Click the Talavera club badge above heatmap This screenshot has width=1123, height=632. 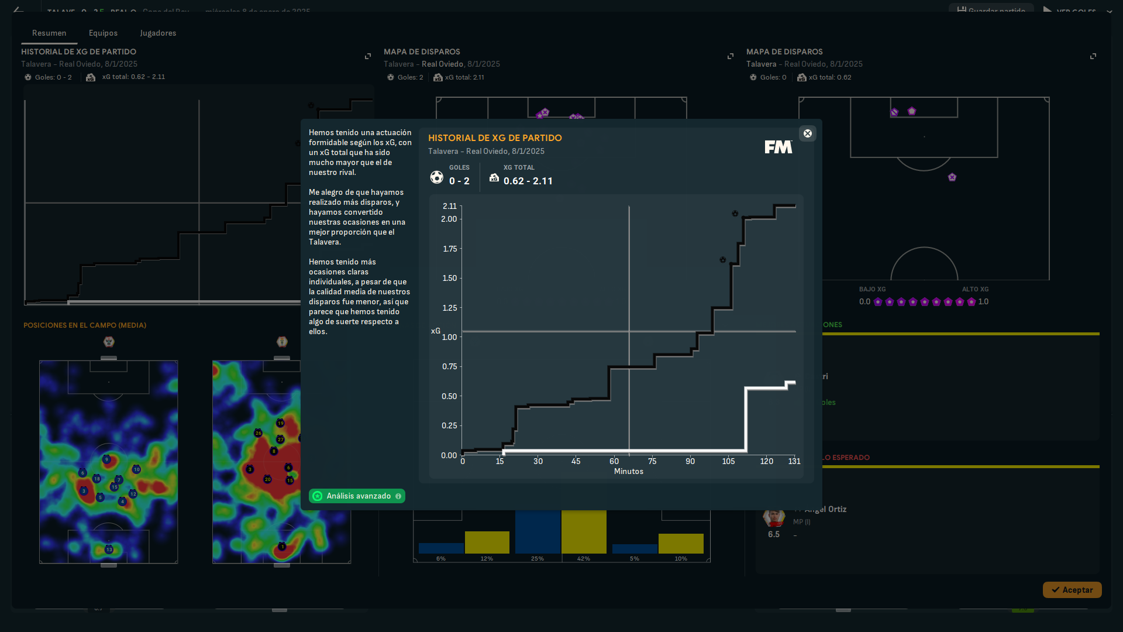pyautogui.click(x=109, y=342)
